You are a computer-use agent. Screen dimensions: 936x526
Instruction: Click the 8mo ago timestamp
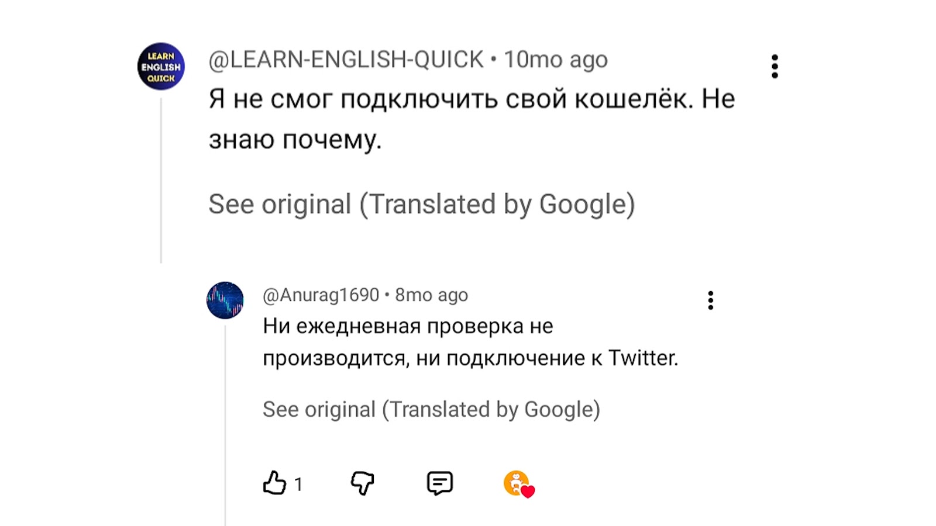click(432, 295)
